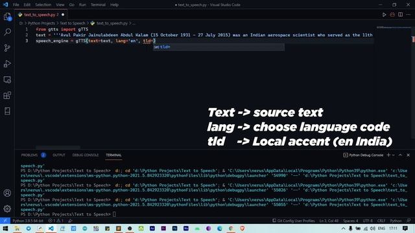The image size is (415, 233).
Task: Open the bottom activity bar panel icon above Accounts
Action: [x=7, y=111]
